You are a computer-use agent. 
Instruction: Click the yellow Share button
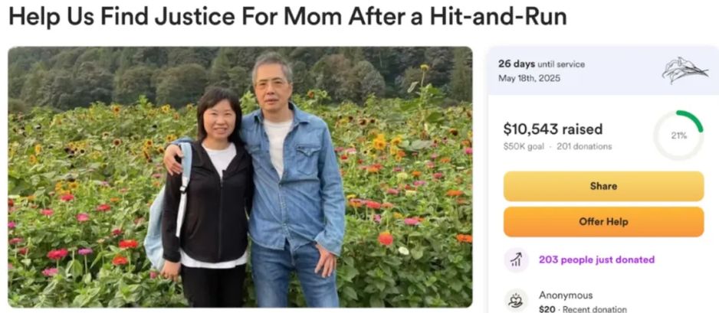603,186
